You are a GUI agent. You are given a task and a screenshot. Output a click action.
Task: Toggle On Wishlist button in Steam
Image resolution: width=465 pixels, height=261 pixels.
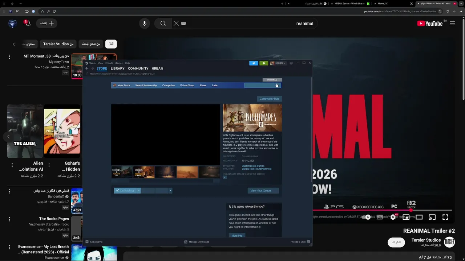click(125, 191)
